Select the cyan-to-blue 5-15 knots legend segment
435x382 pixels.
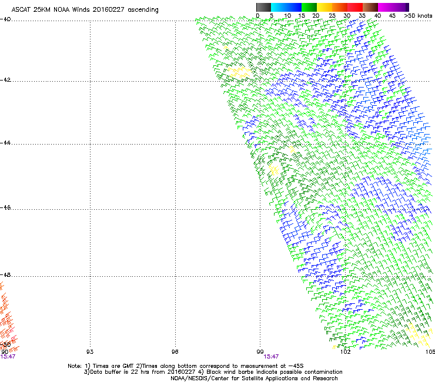tap(286, 7)
